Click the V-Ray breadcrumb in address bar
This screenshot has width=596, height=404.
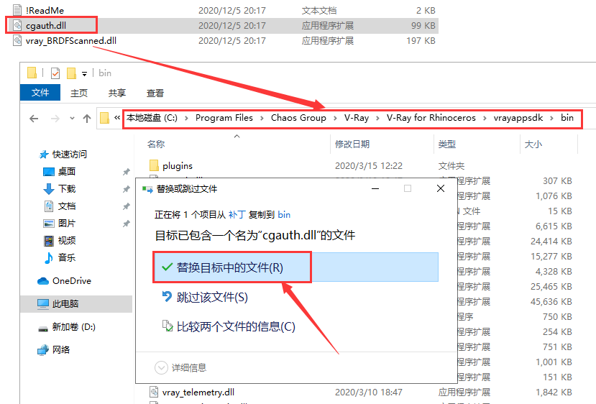click(357, 118)
